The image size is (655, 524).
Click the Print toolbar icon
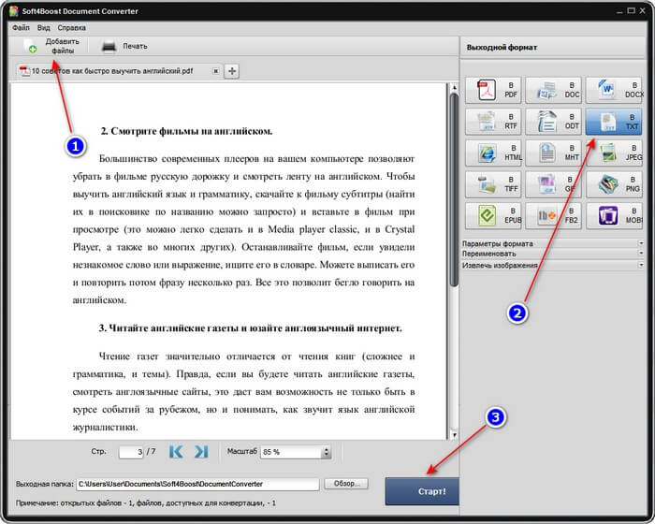(x=109, y=47)
